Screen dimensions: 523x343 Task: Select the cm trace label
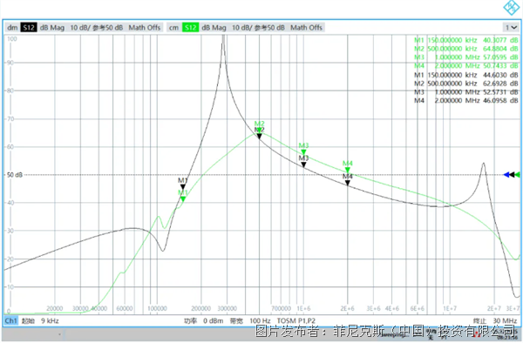pos(173,28)
